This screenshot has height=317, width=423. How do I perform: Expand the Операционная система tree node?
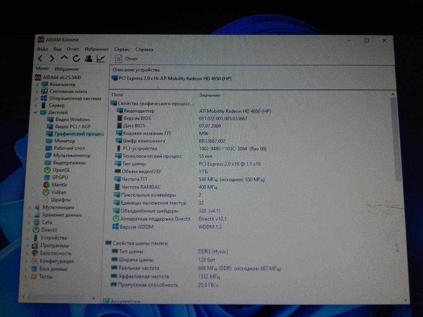(37, 99)
